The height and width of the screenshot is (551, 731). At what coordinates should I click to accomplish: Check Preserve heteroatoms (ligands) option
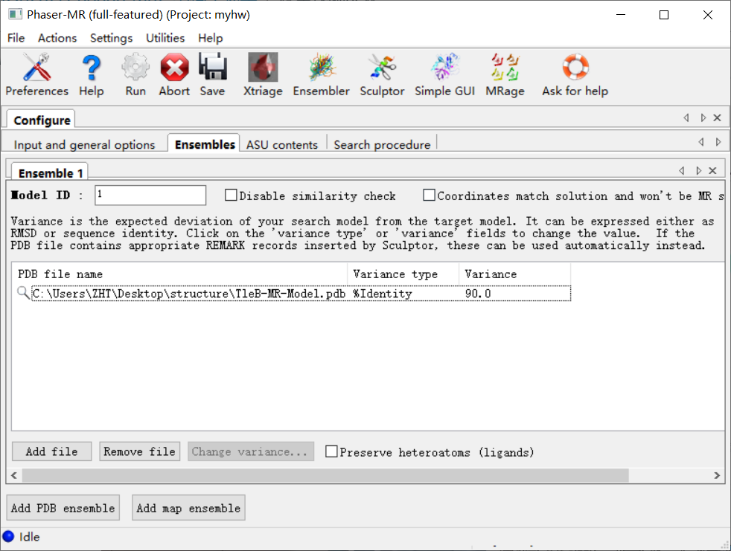click(331, 451)
